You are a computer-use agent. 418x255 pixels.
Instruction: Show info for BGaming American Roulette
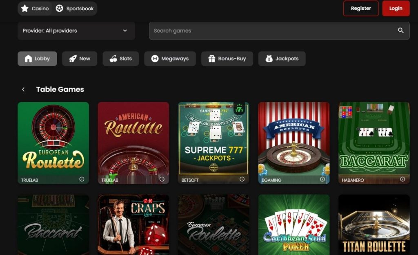322,179
